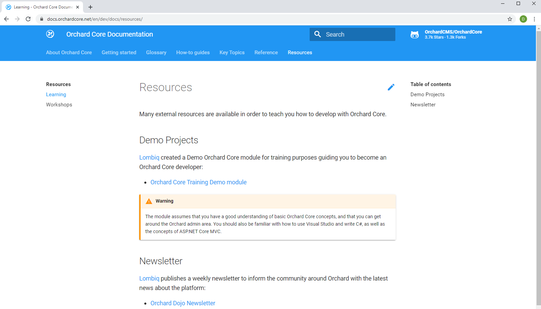This screenshot has height=309, width=541.
Task: Open the Learning sidebar link
Action: tap(56, 95)
